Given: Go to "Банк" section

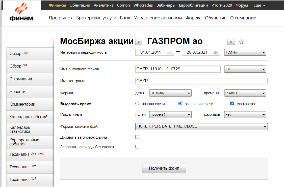Looking at the screenshot, I should (x=125, y=18).
